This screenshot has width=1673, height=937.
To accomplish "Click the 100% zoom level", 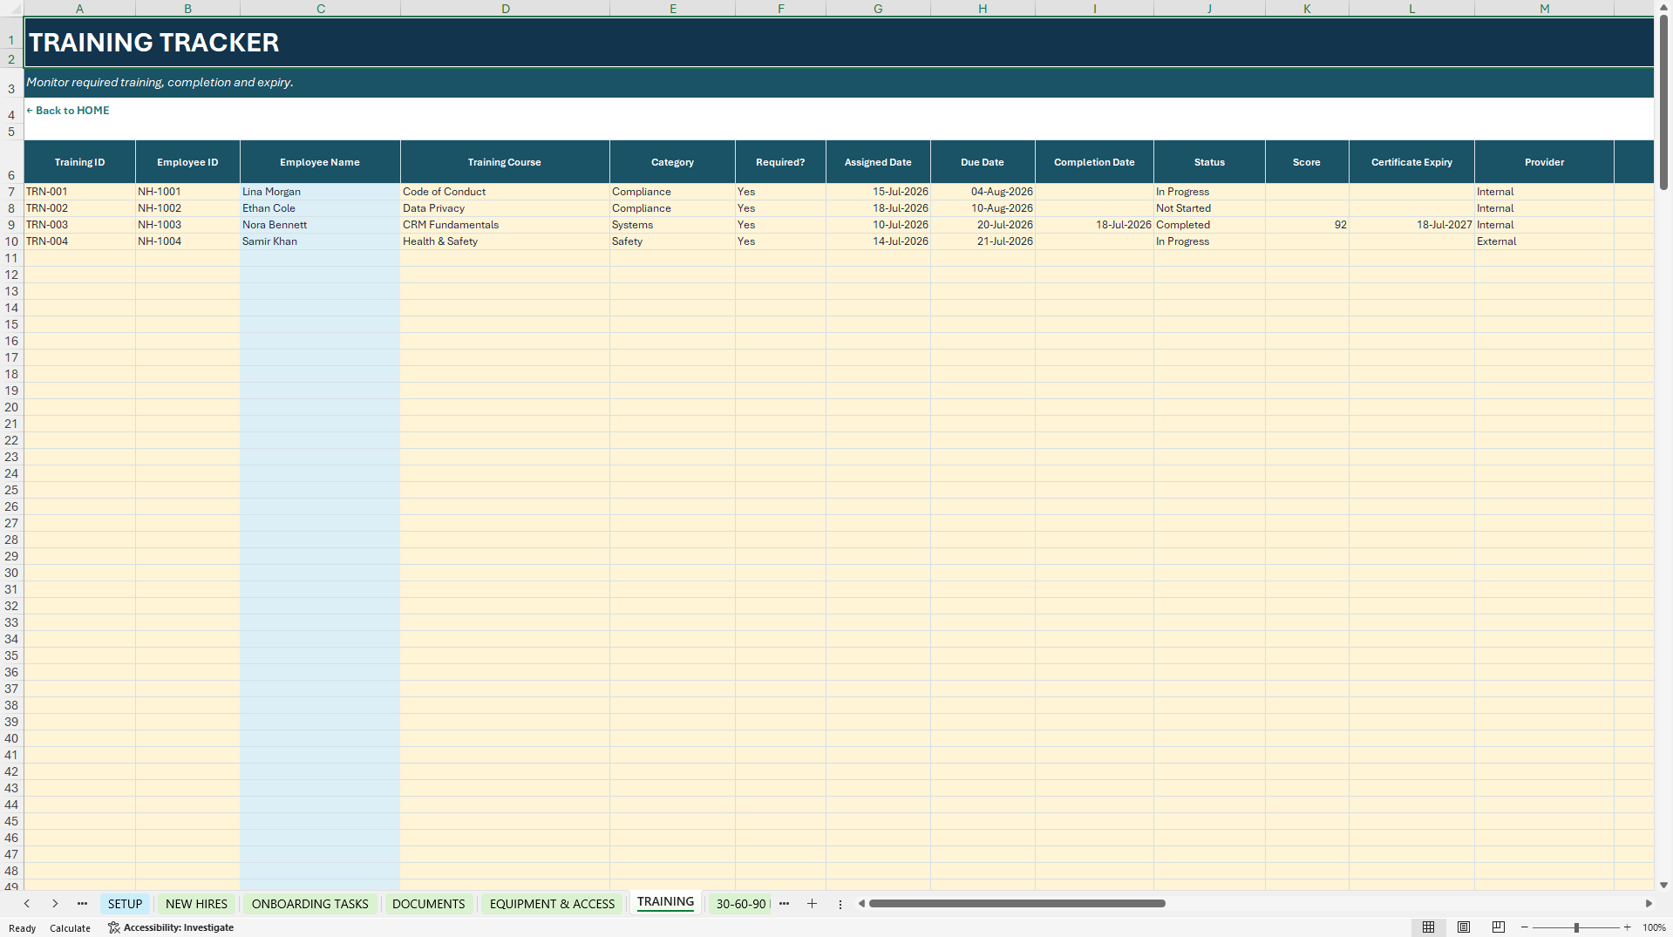I will (x=1654, y=928).
